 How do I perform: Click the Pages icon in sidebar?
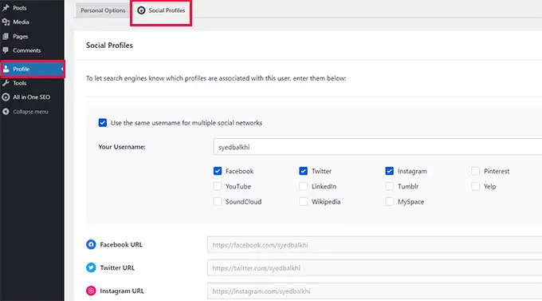[x=6, y=37]
